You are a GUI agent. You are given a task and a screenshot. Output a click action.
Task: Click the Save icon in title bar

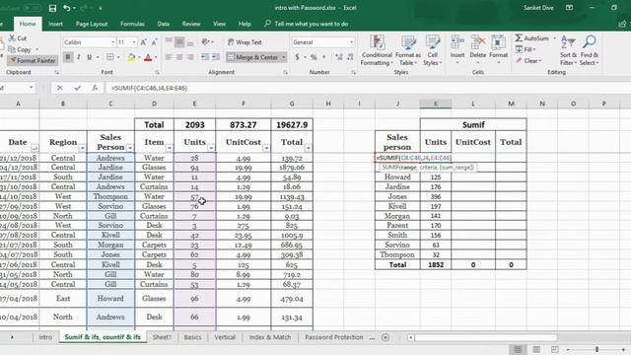(x=52, y=8)
